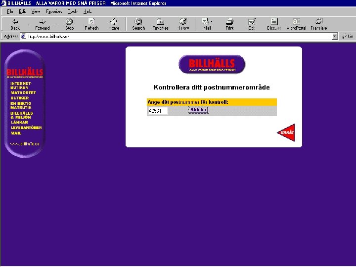Open the Mail sidebar link
This screenshot has height=267, width=356.
16,133
